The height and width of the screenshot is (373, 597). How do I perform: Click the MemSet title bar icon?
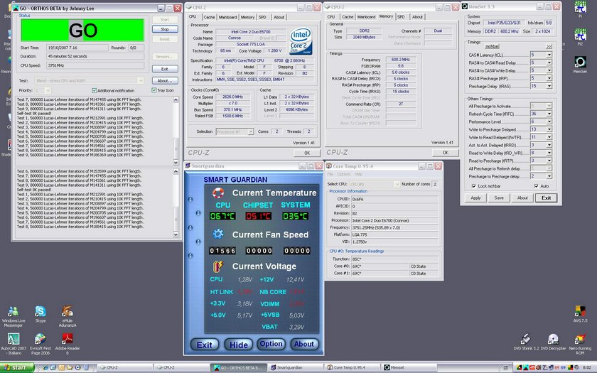[x=465, y=6]
